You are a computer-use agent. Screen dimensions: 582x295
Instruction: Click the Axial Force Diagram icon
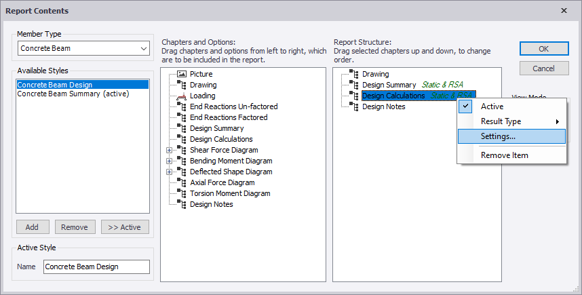[181, 182]
